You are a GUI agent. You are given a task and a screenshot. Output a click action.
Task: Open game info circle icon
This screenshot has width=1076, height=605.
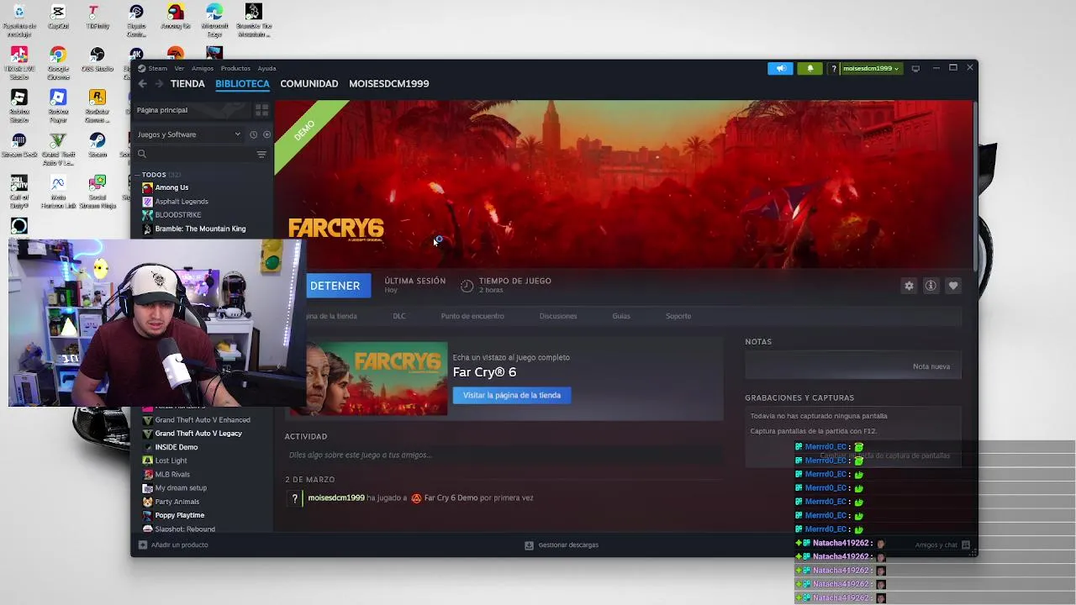point(931,286)
